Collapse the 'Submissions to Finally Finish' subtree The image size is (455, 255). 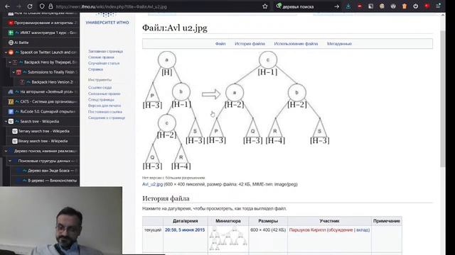tap(14, 72)
